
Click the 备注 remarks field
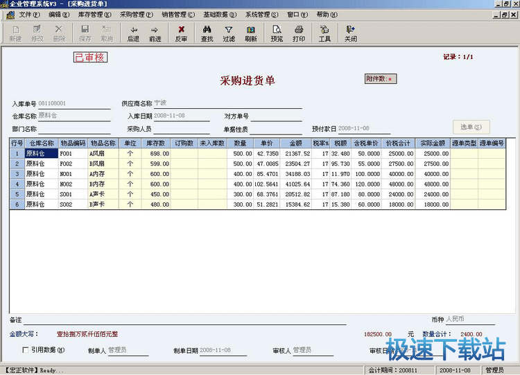(x=184, y=320)
